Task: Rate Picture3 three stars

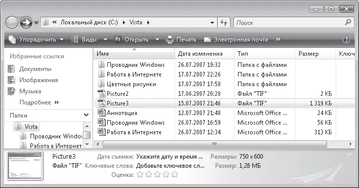Action: [157, 174]
